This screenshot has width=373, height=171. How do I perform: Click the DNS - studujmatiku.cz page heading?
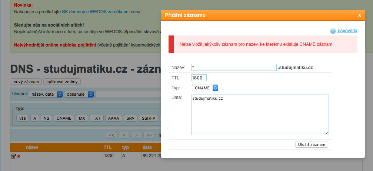(86, 69)
